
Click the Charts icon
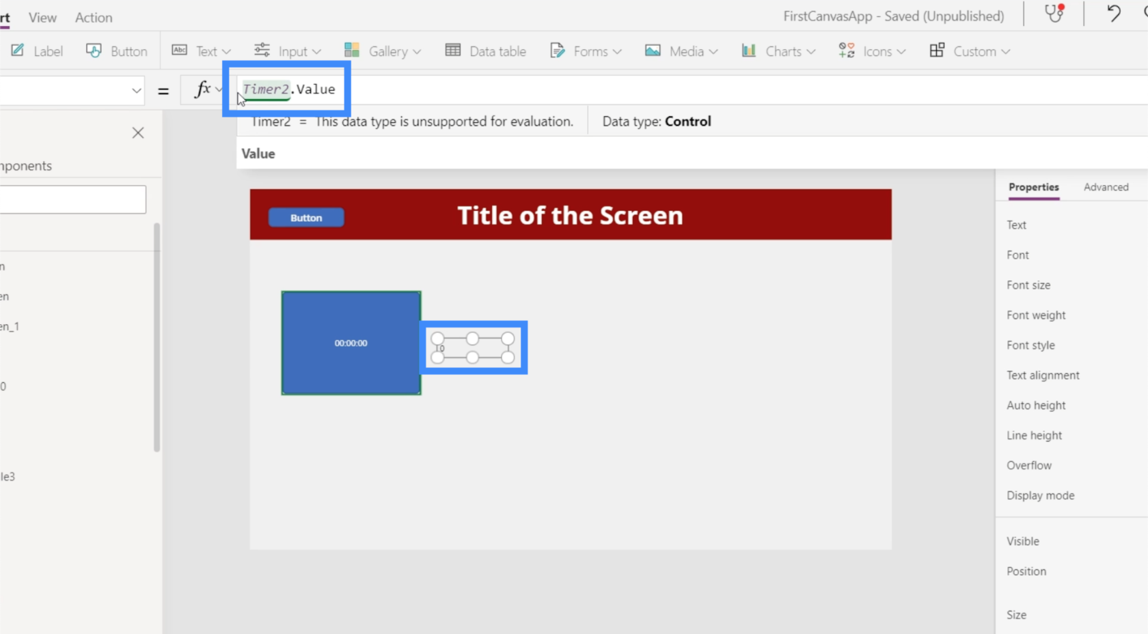click(x=749, y=51)
